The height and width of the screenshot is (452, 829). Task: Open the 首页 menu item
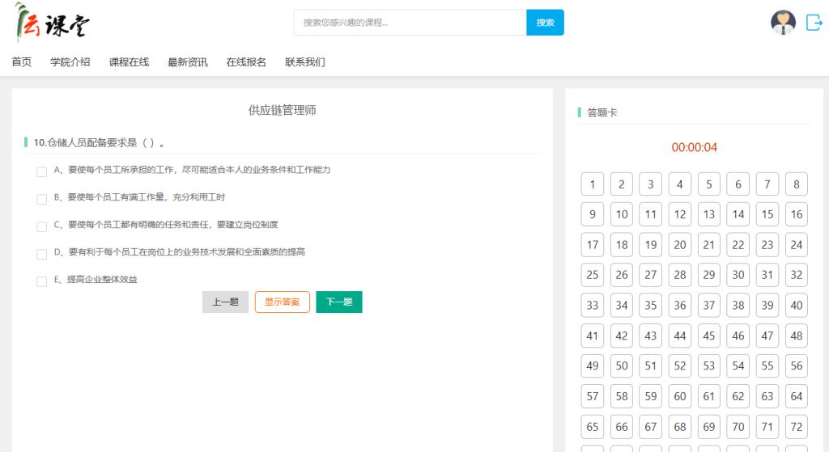(22, 62)
